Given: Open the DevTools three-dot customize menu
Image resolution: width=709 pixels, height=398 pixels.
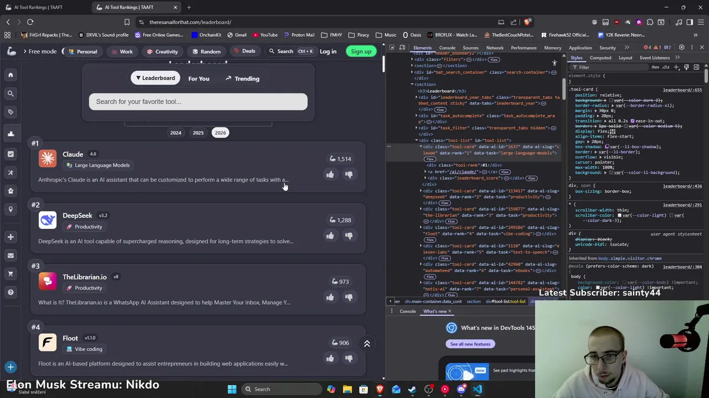Looking at the screenshot, I should 691,48.
